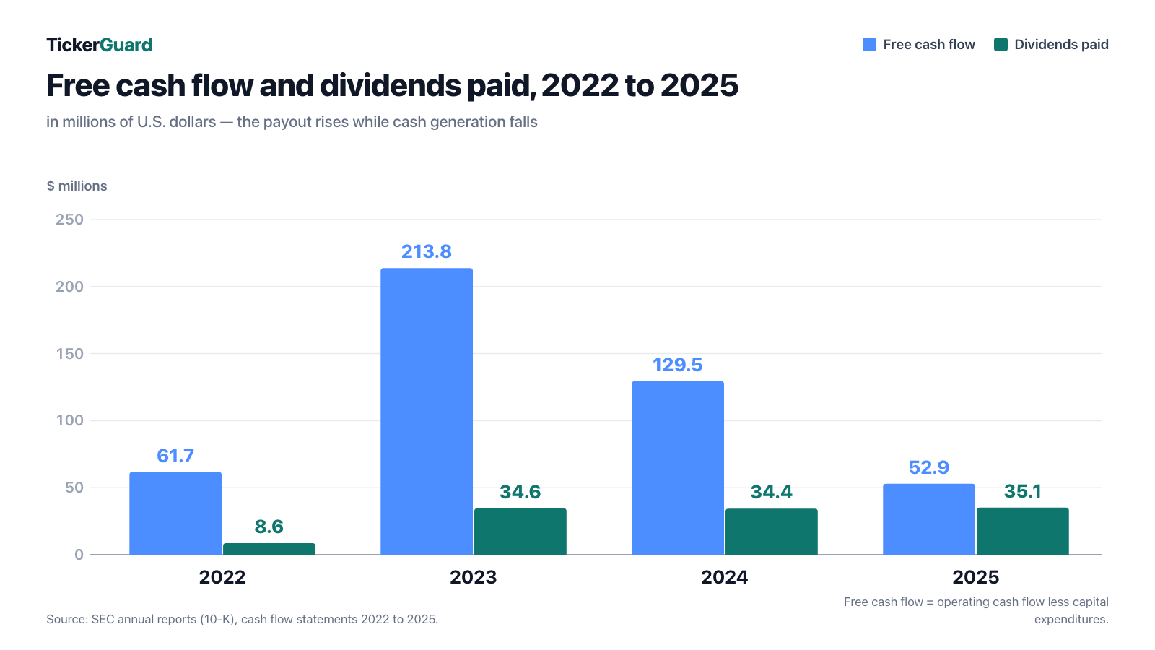Click the blue Free cash flow legend swatch
The image size is (1155, 650).
[x=870, y=45]
